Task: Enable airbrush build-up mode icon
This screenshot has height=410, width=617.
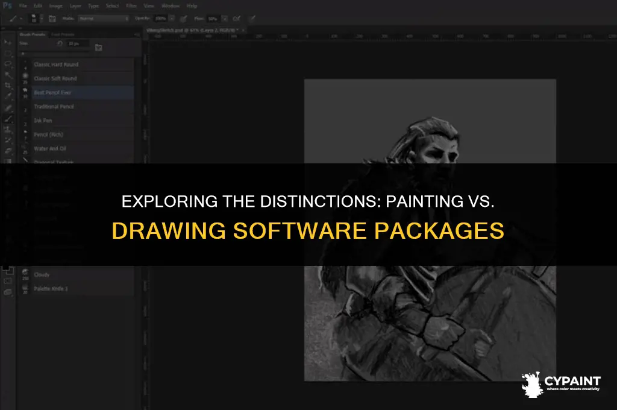Action: [x=236, y=19]
